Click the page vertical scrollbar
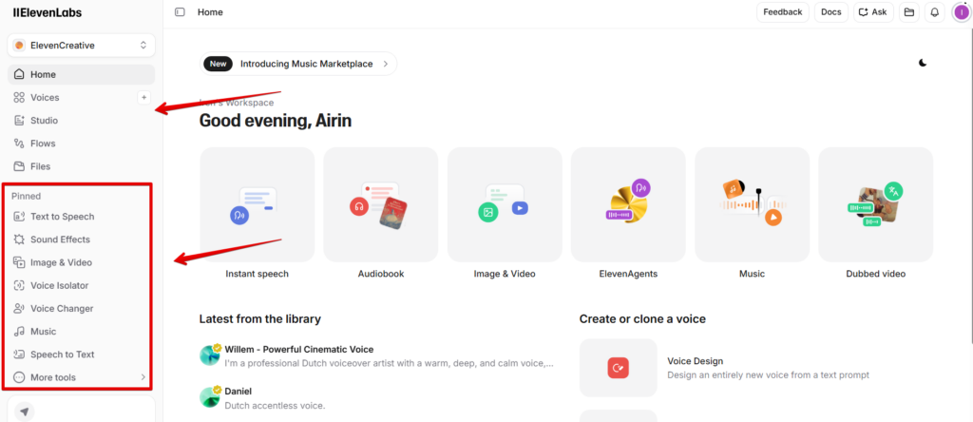The height and width of the screenshot is (422, 973). 970,186
